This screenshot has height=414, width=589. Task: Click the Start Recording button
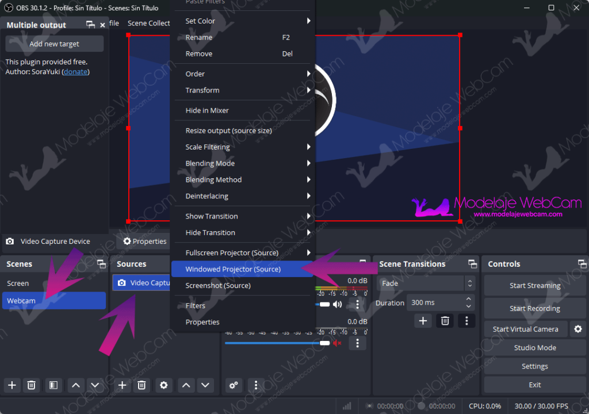(x=535, y=308)
